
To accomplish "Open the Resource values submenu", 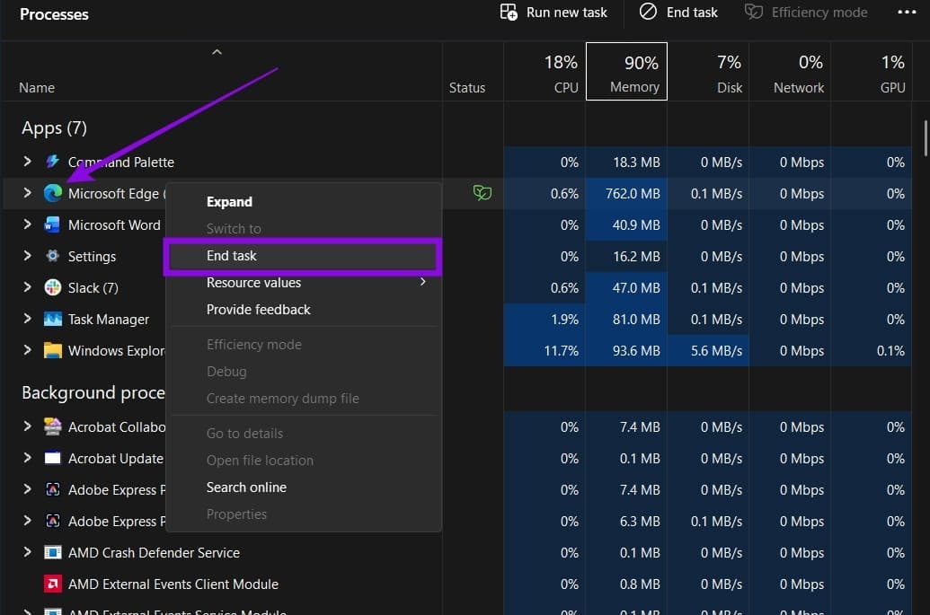I will pos(304,283).
